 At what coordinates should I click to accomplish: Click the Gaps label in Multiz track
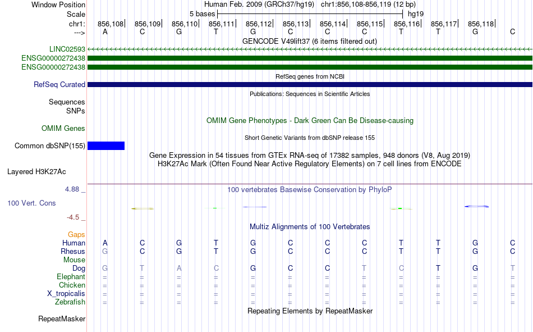pos(76,234)
